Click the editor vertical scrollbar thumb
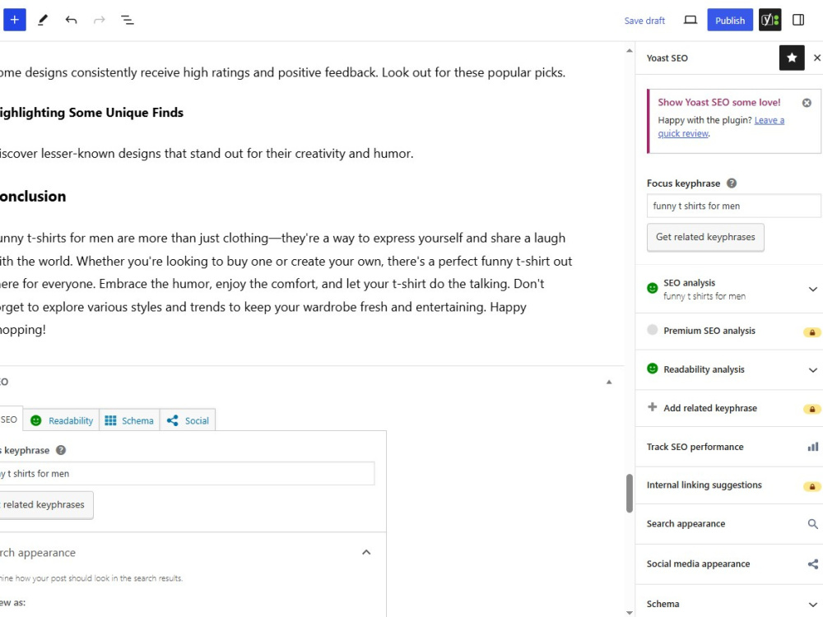The width and height of the screenshot is (823, 617). (x=630, y=493)
